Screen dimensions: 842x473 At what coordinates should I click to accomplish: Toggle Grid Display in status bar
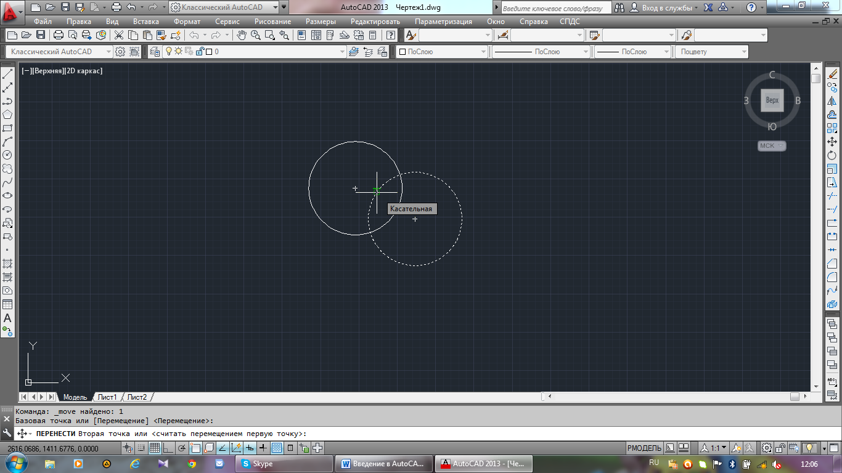155,448
